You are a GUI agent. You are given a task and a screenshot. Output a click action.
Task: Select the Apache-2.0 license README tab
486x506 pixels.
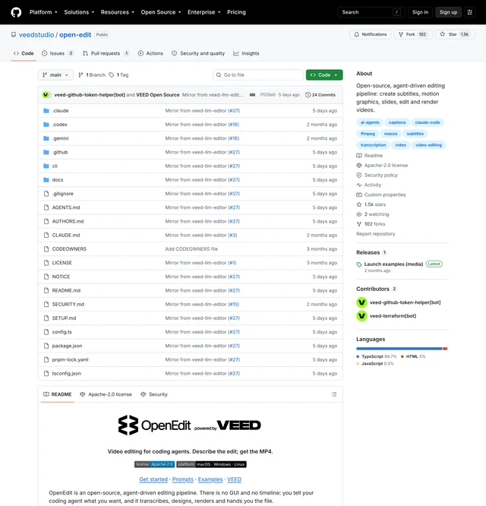click(106, 394)
